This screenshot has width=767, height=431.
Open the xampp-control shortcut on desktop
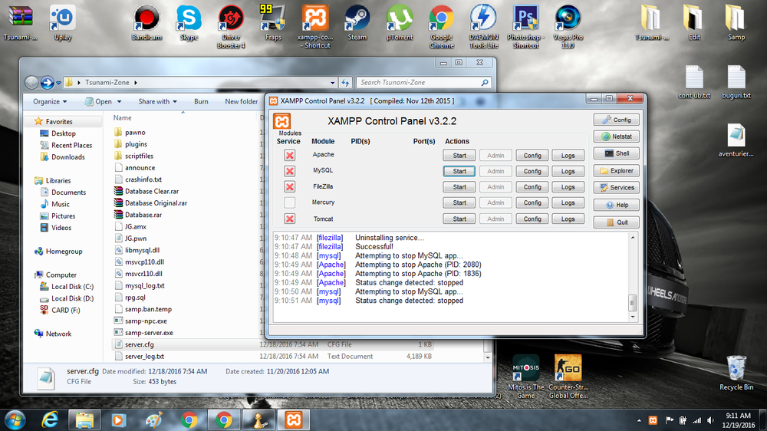point(315,26)
